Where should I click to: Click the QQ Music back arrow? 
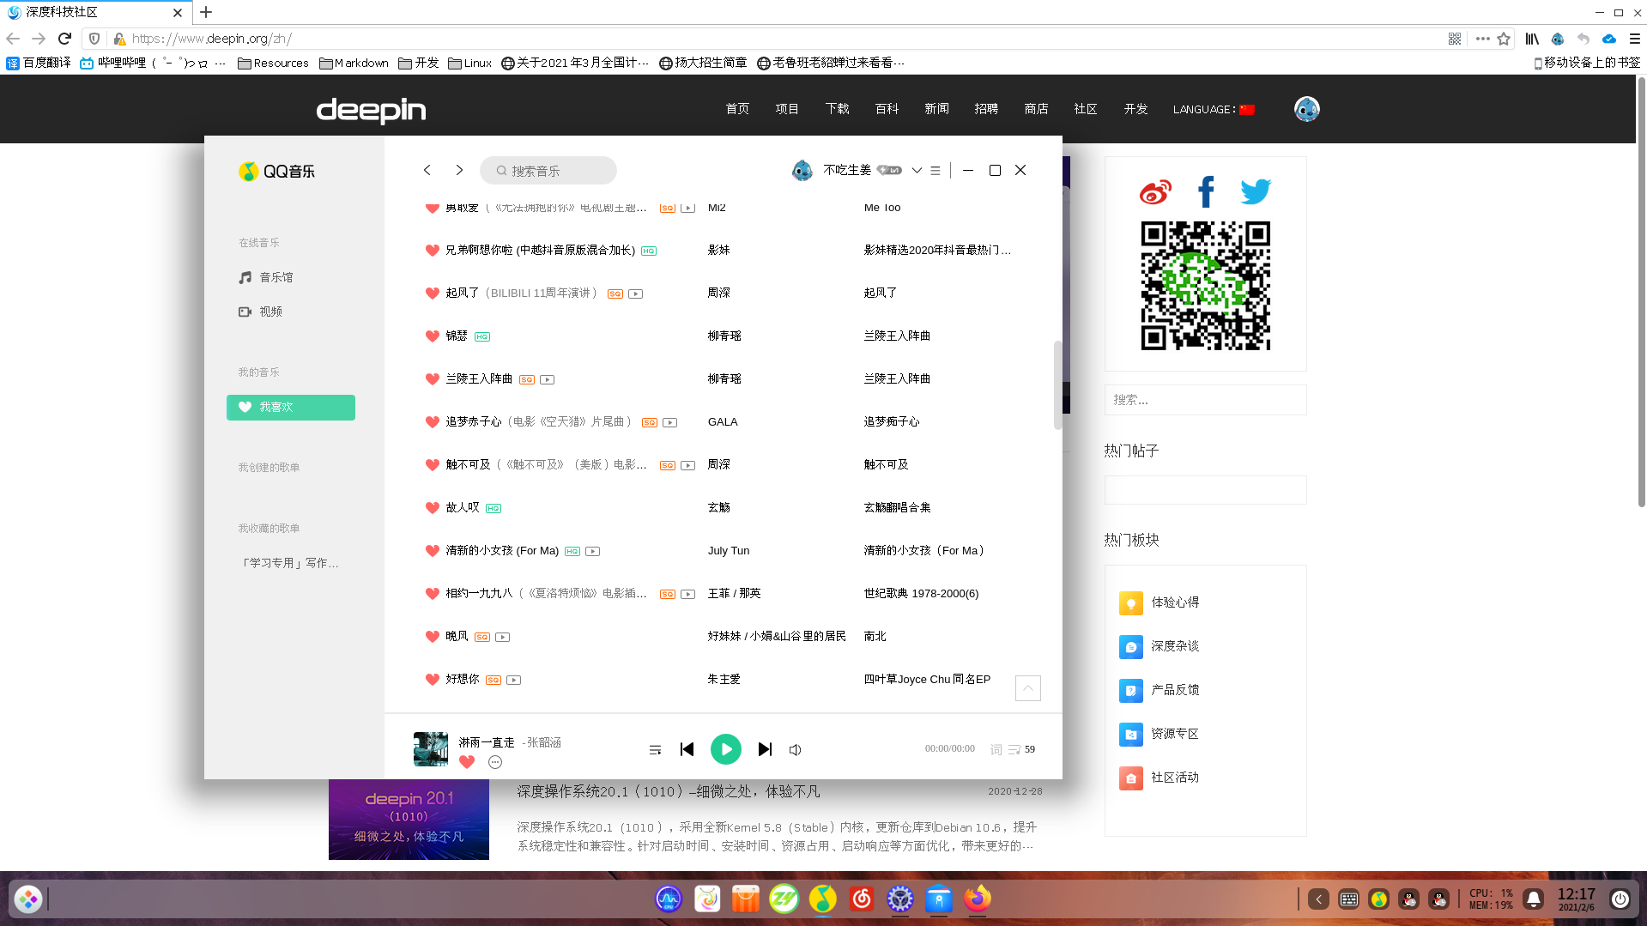427,170
